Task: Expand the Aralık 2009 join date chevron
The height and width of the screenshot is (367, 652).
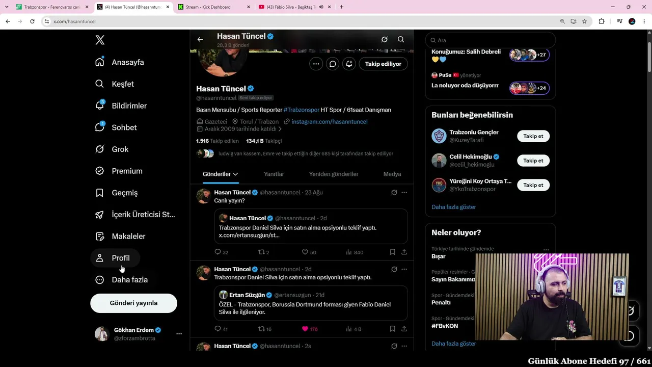Action: pos(280,129)
